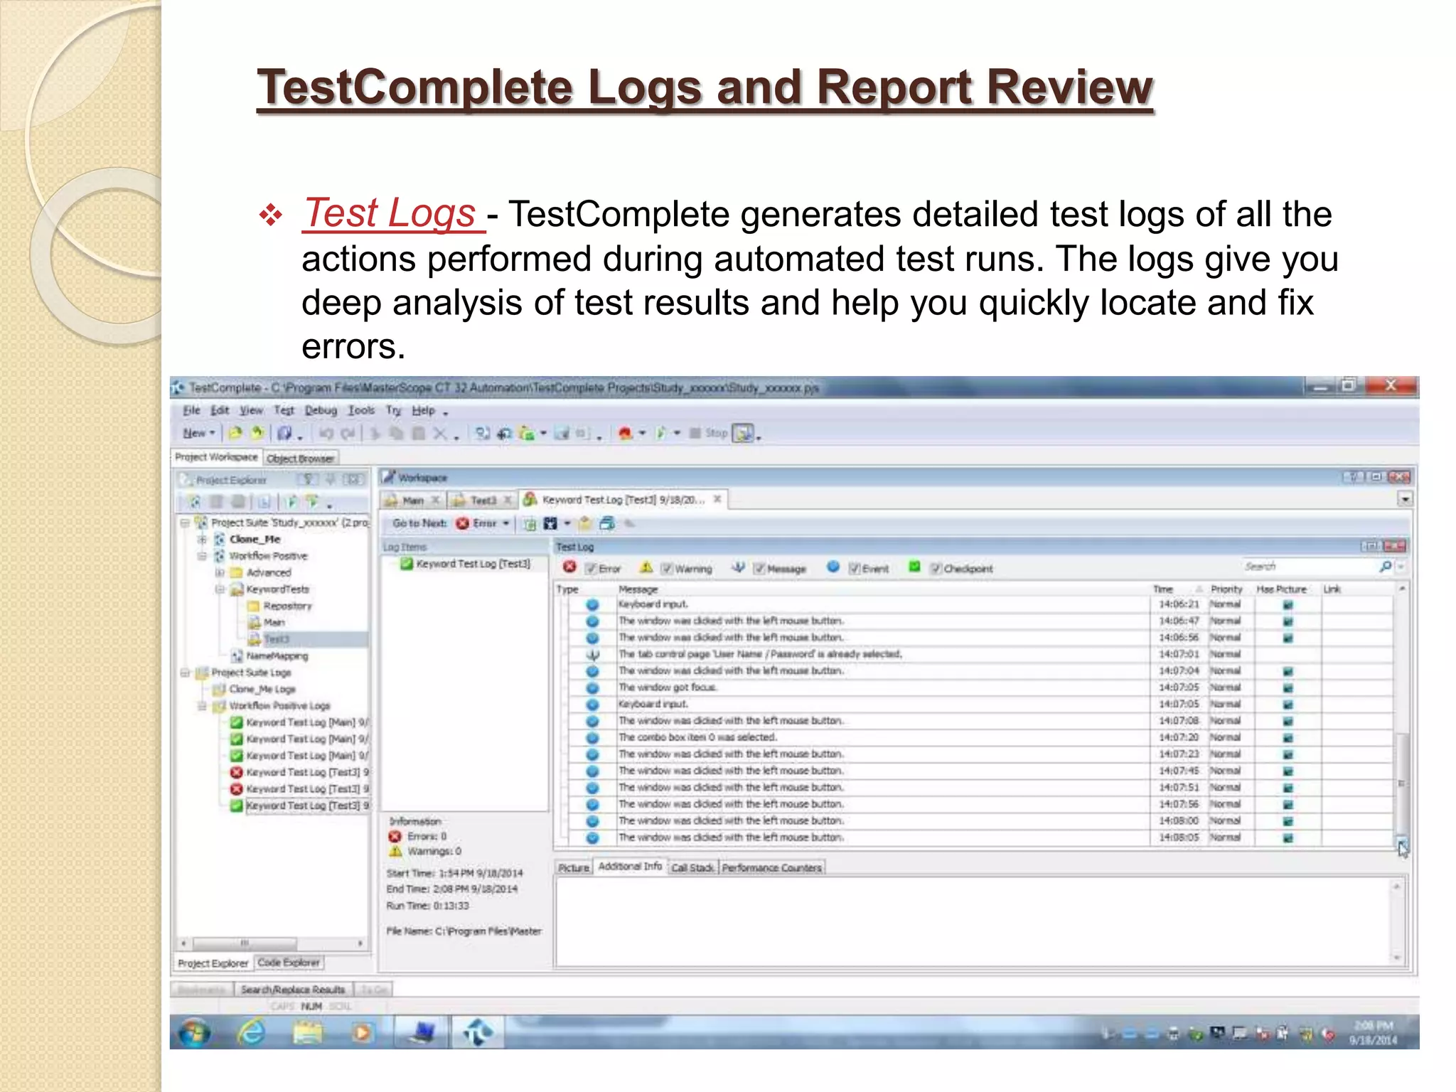The height and width of the screenshot is (1092, 1456).
Task: Click the red Record button in toolbar
Action: [x=625, y=434]
